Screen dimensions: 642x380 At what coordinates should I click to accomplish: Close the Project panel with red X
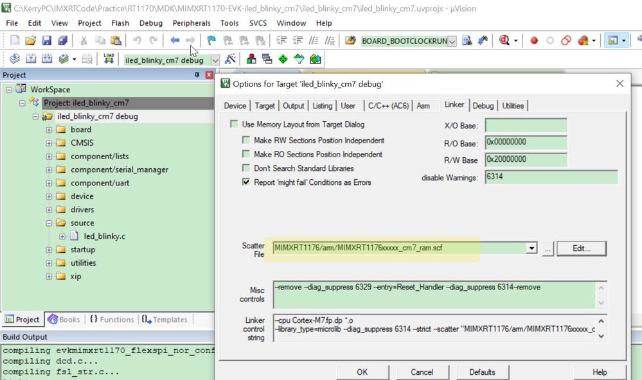point(209,75)
